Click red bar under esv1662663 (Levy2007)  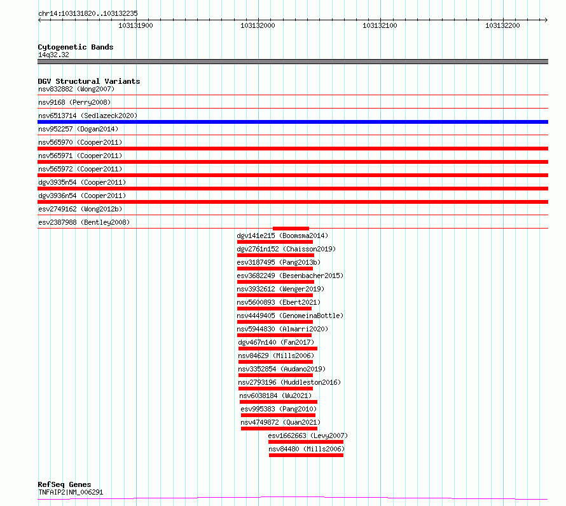(306, 442)
